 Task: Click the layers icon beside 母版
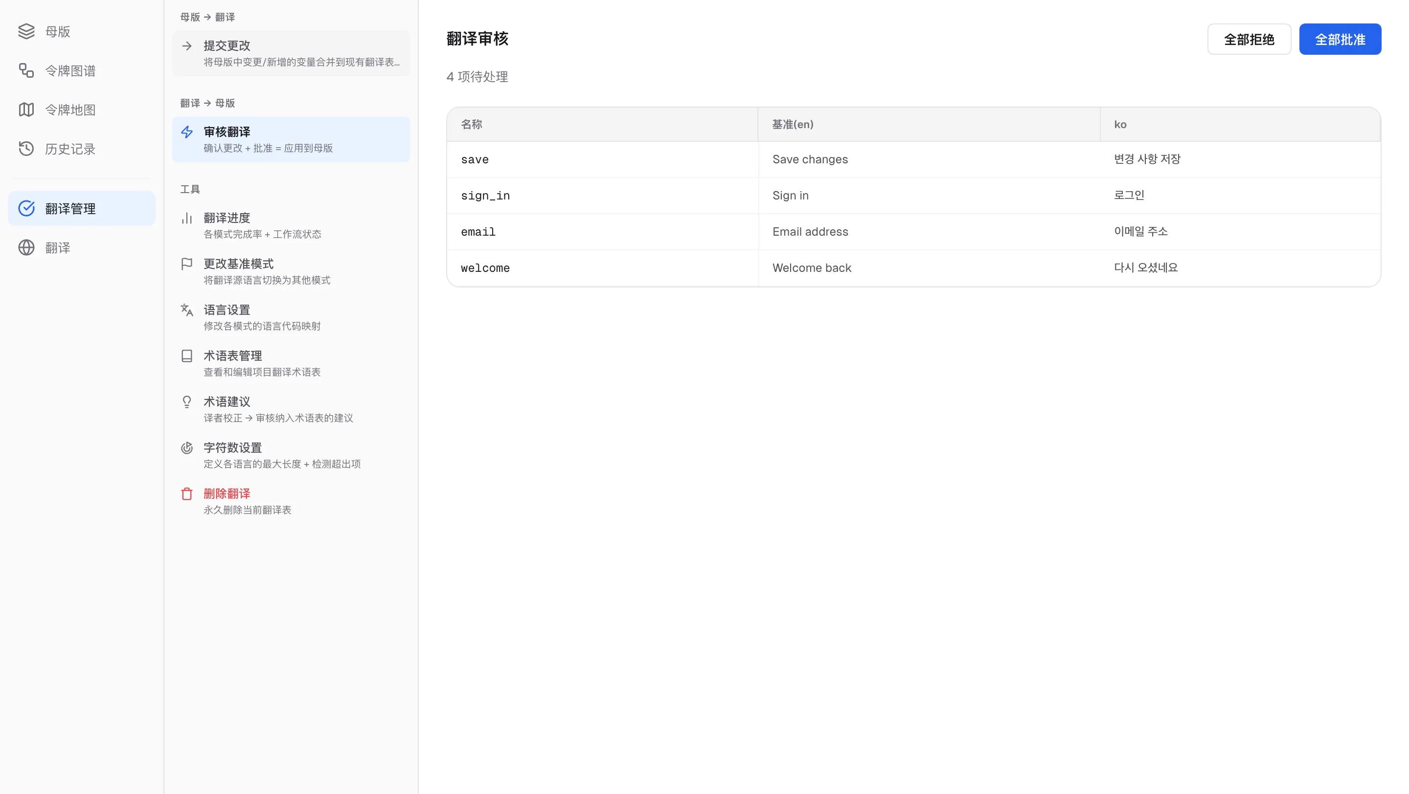[26, 32]
